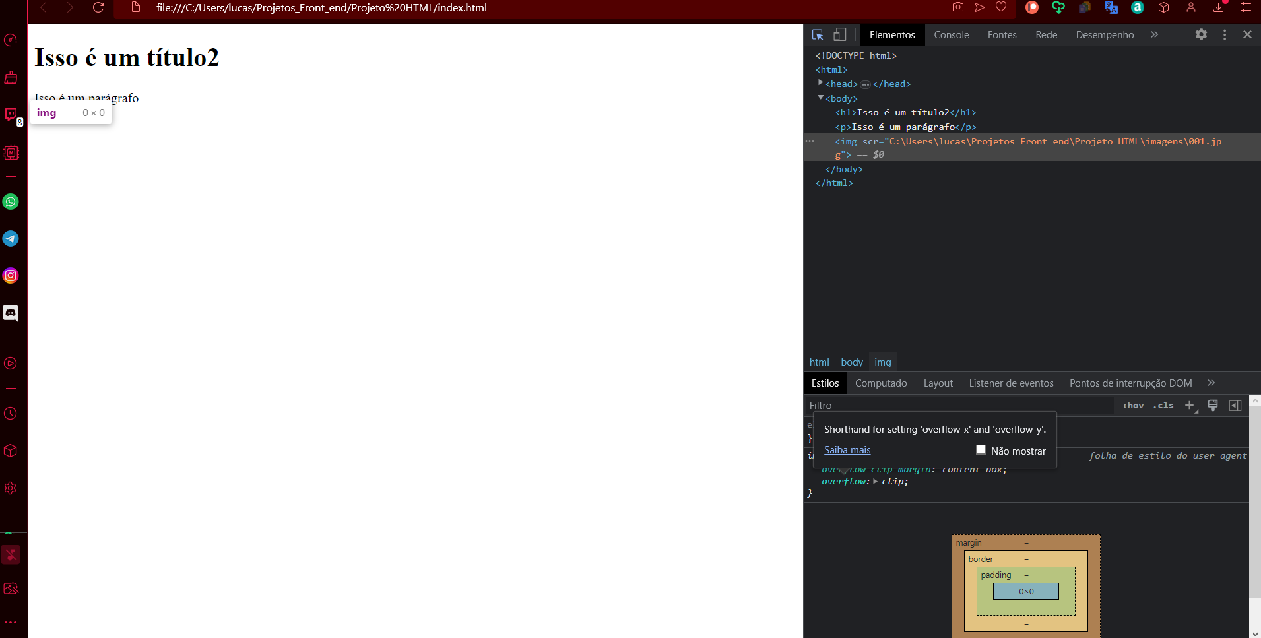
Task: Switch to the Console tab
Action: coord(952,35)
